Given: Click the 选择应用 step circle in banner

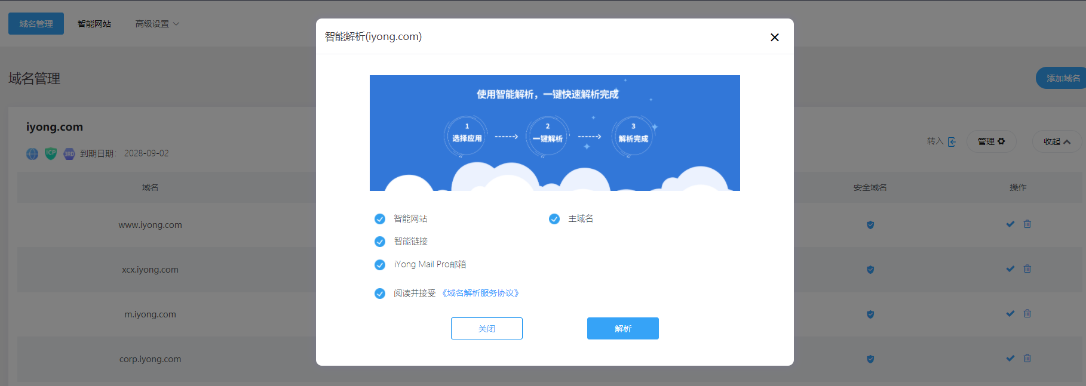Looking at the screenshot, I should 467,135.
